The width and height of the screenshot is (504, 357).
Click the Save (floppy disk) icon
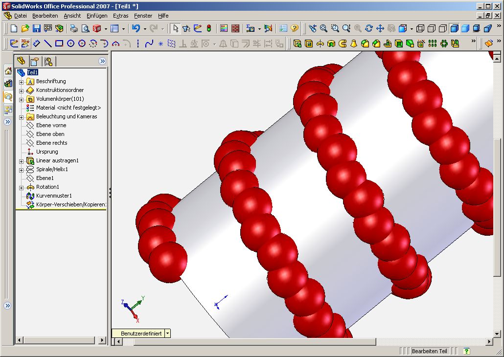coord(37,29)
